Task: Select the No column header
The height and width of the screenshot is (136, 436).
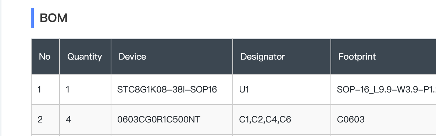Action: coord(45,57)
